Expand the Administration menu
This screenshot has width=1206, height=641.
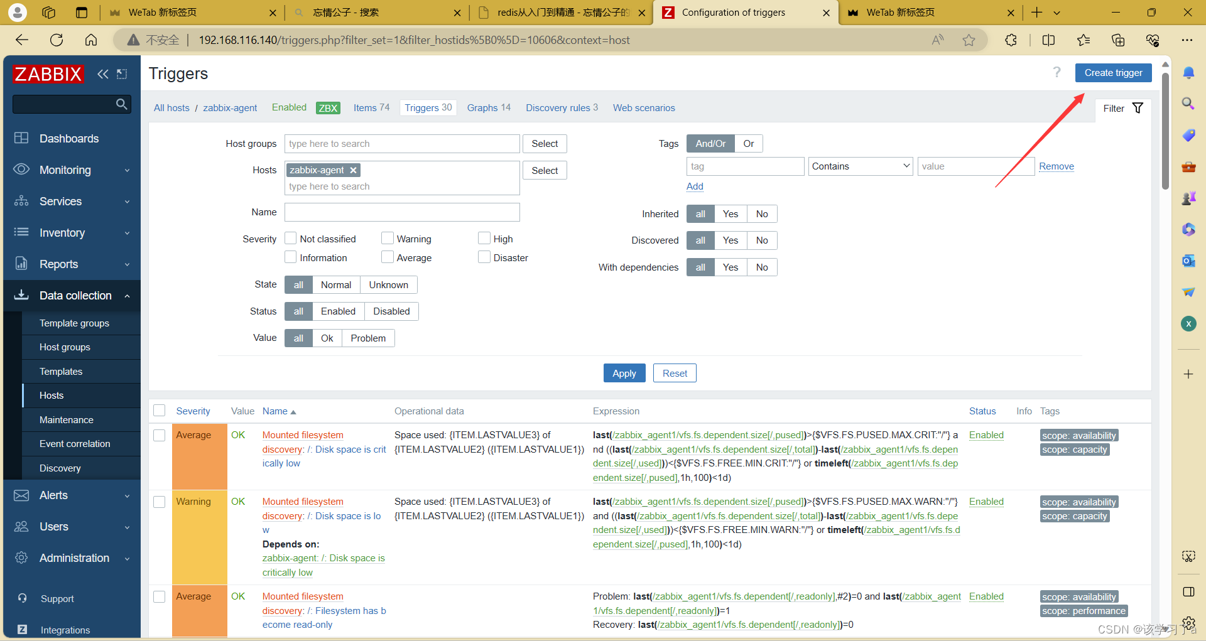(72, 558)
